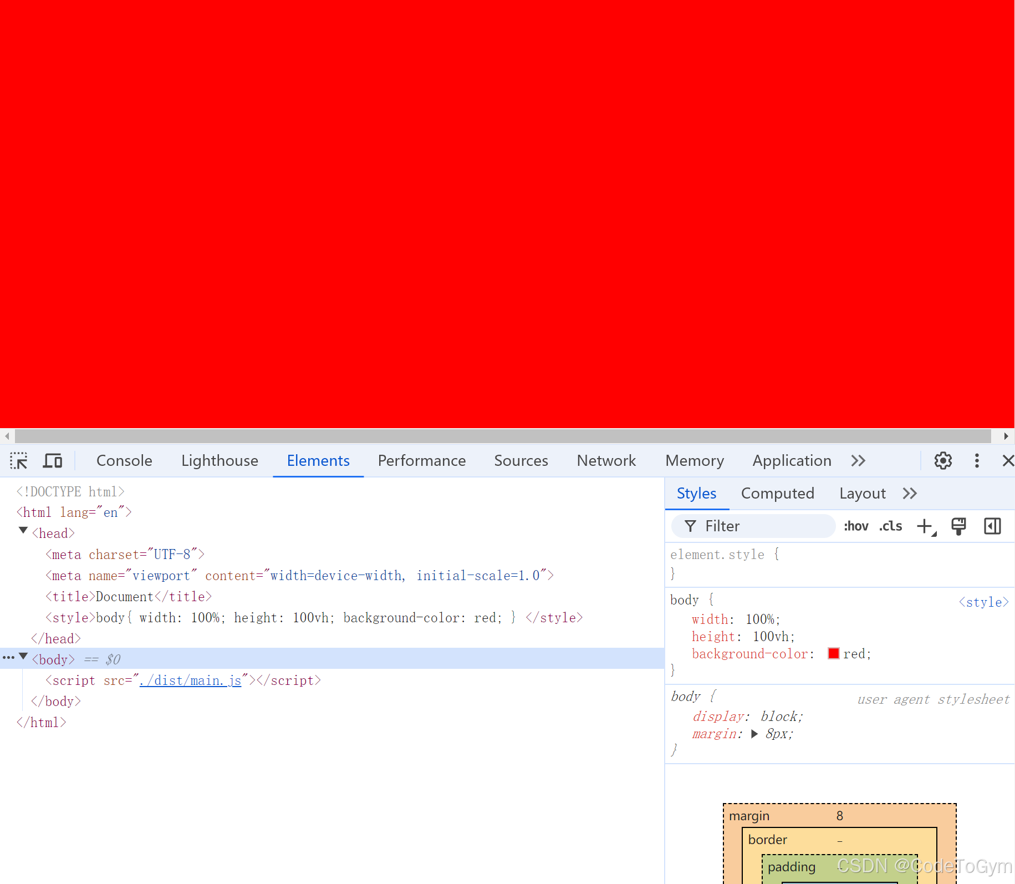Select the Elements tab
Image resolution: width=1015 pixels, height=884 pixels.
[318, 460]
